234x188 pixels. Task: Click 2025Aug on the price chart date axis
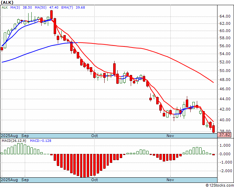(9, 136)
